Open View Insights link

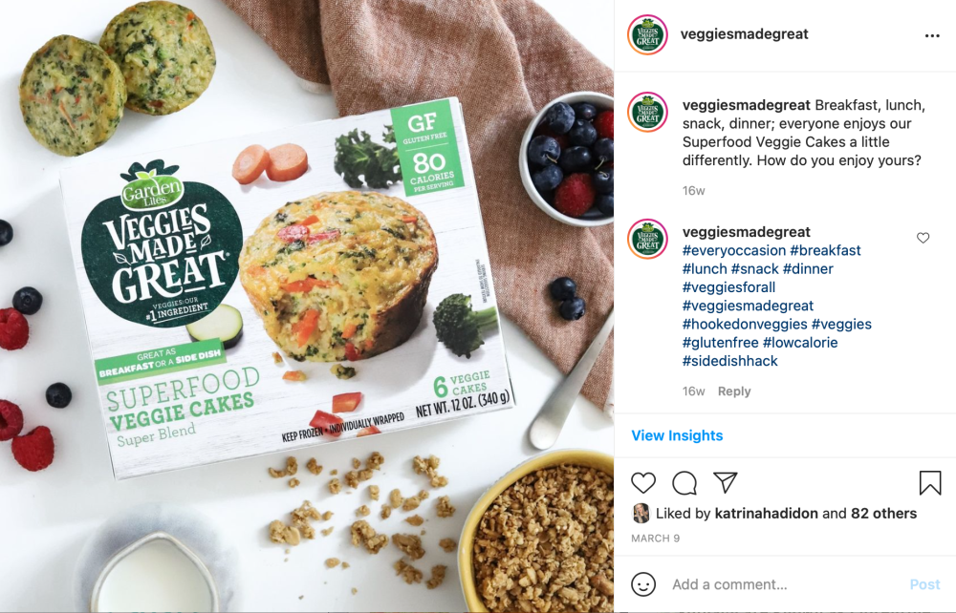coord(677,435)
